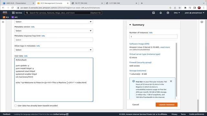Open Info link next to Metadata version

[33, 27]
